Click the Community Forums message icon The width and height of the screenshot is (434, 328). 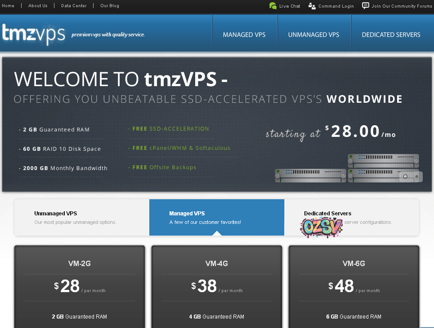click(x=365, y=6)
